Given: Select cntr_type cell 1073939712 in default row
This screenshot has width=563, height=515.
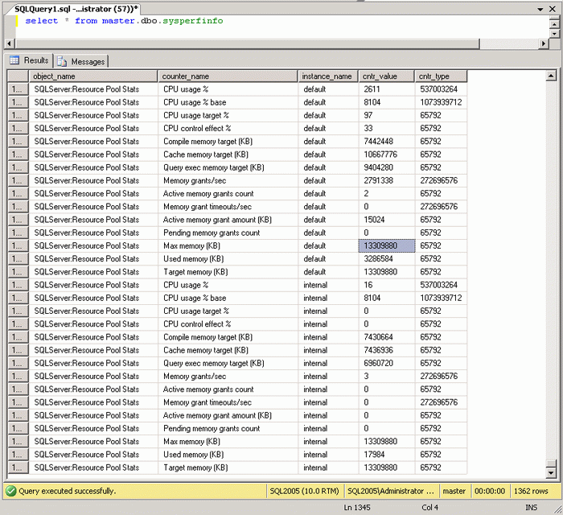Looking at the screenshot, I should (441, 102).
